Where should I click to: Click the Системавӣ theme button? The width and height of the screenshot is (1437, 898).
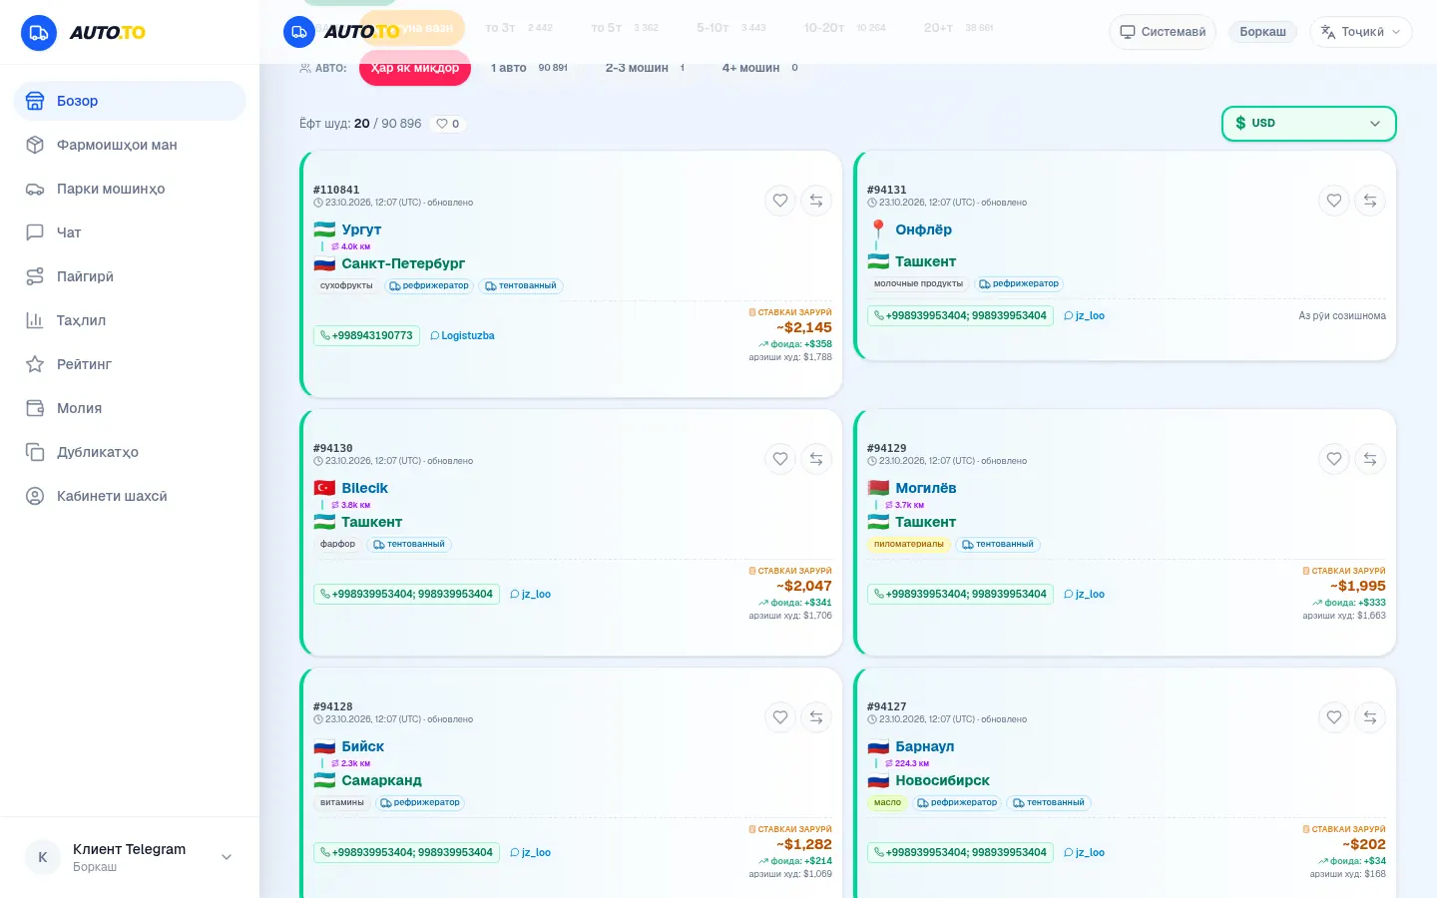click(x=1163, y=32)
